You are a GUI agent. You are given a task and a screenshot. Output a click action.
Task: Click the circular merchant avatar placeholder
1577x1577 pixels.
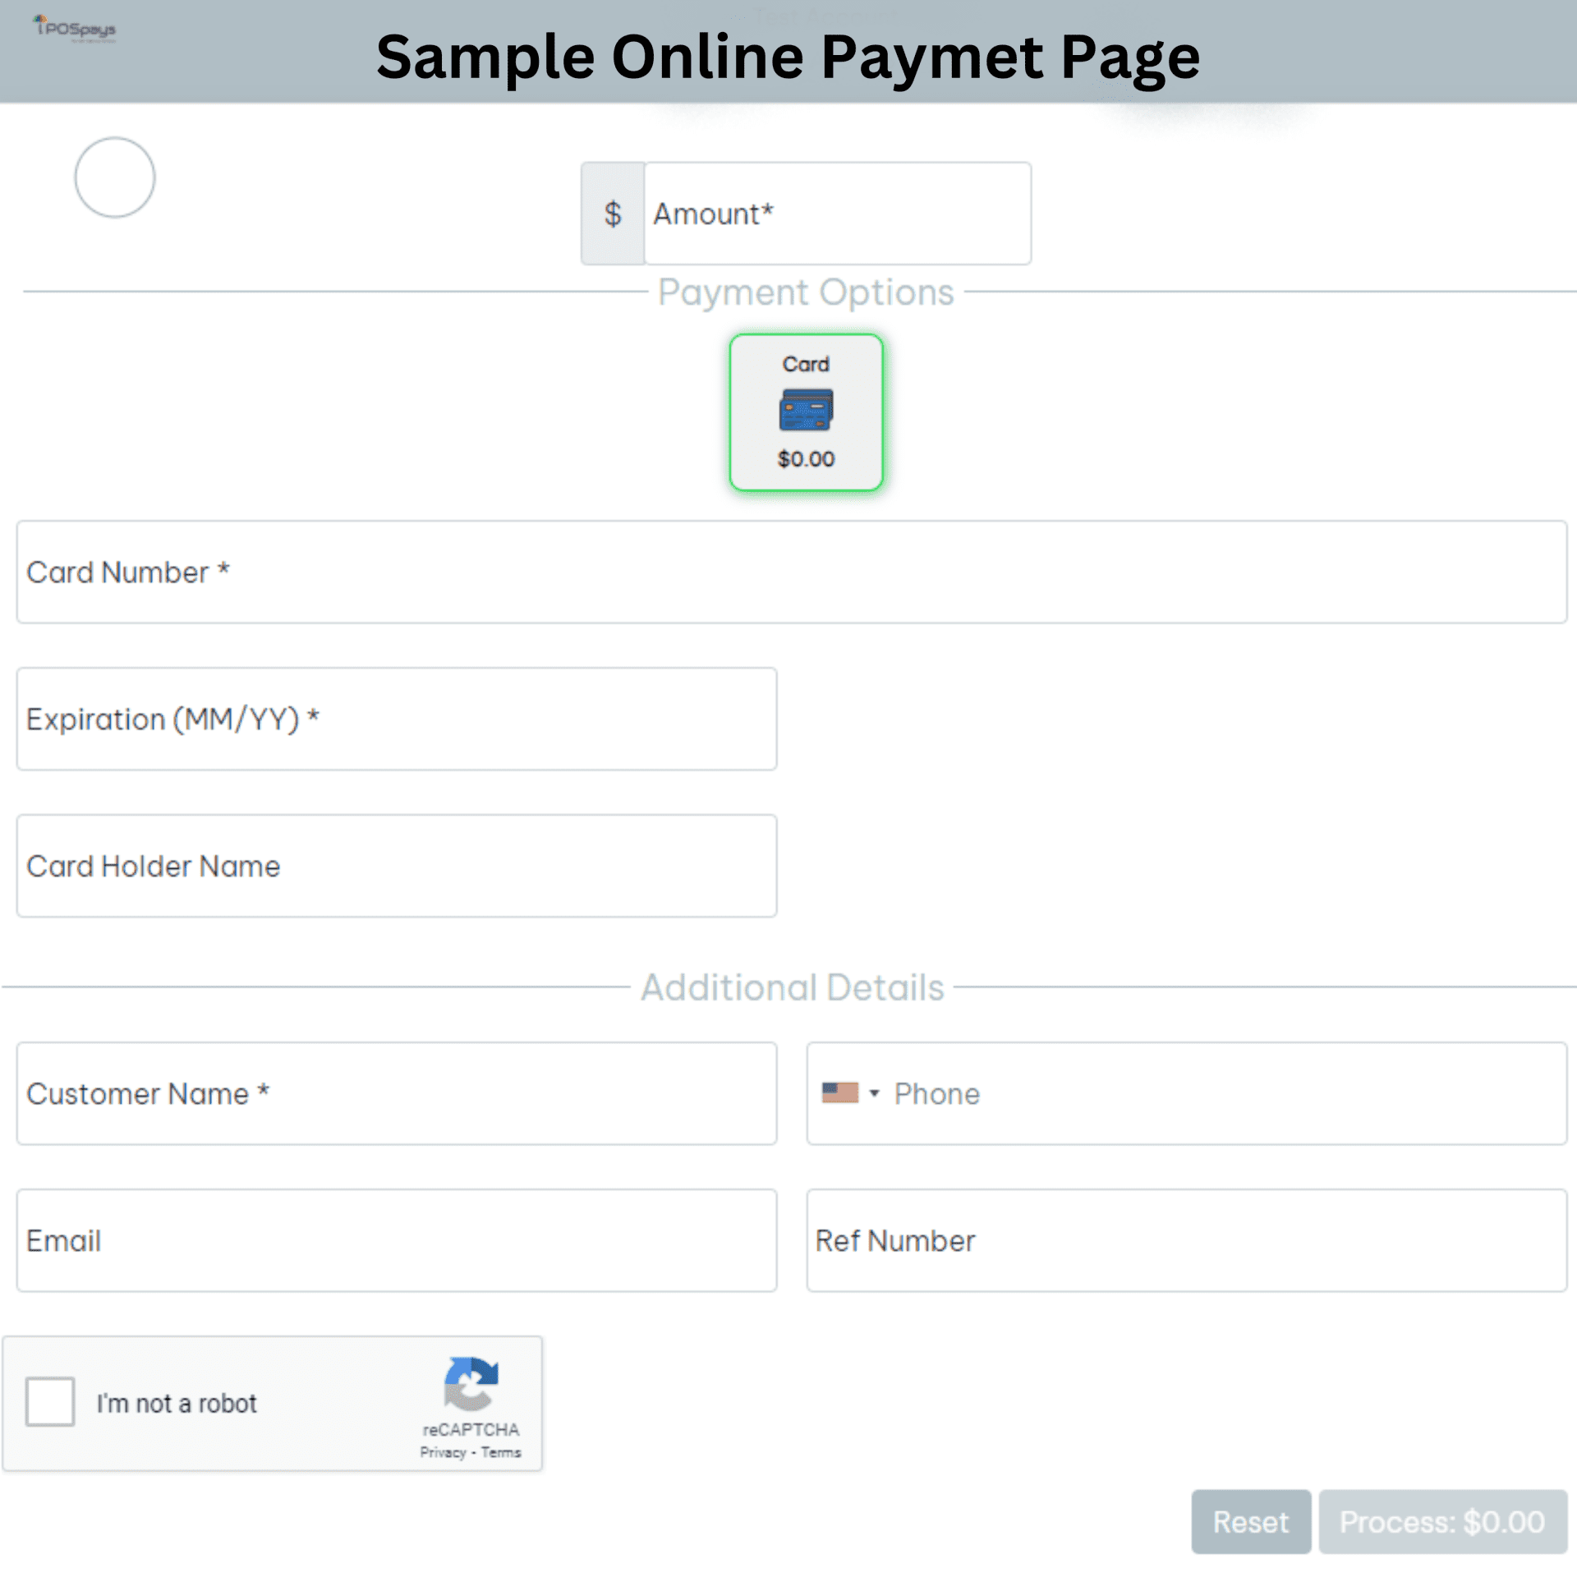point(114,177)
